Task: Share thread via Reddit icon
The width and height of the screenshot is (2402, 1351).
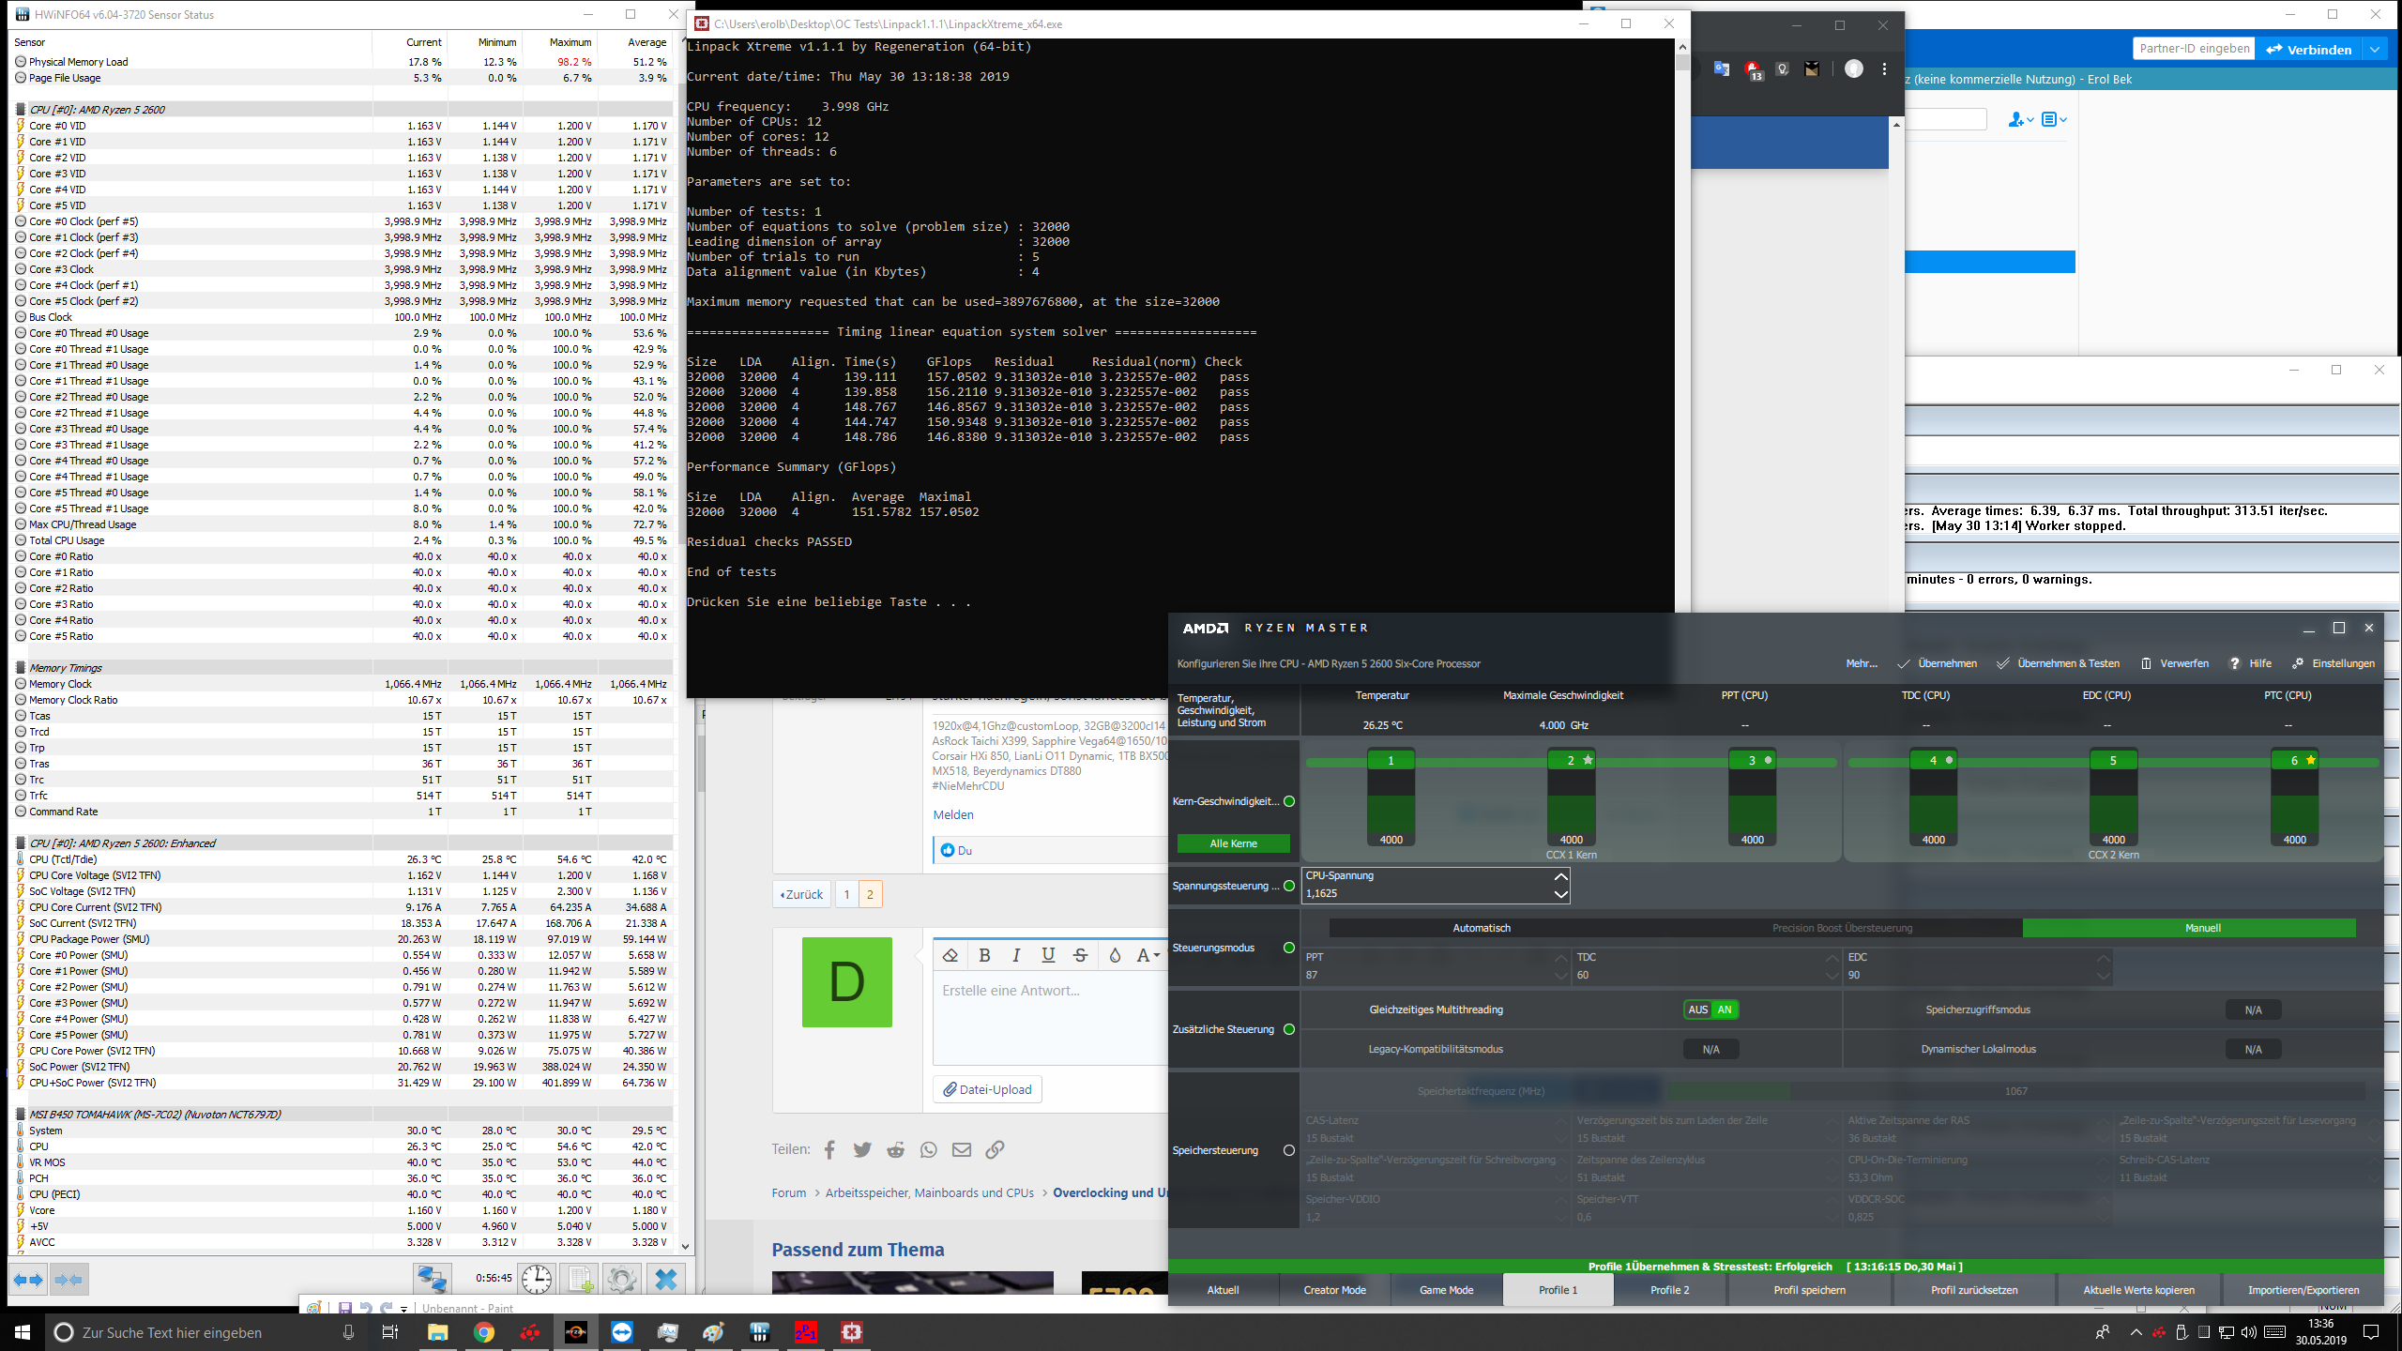Action: pyautogui.click(x=896, y=1149)
